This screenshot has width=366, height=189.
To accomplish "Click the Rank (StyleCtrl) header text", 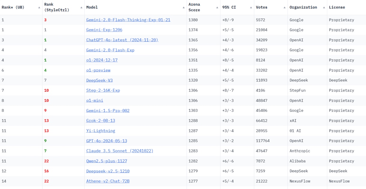I will pyautogui.click(x=57, y=7).
